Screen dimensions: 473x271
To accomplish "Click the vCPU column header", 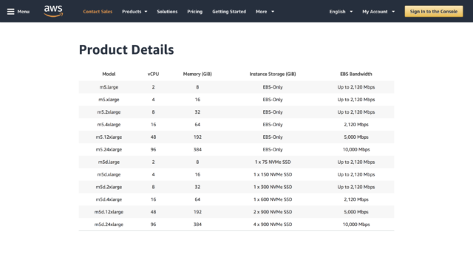I will coord(153,74).
